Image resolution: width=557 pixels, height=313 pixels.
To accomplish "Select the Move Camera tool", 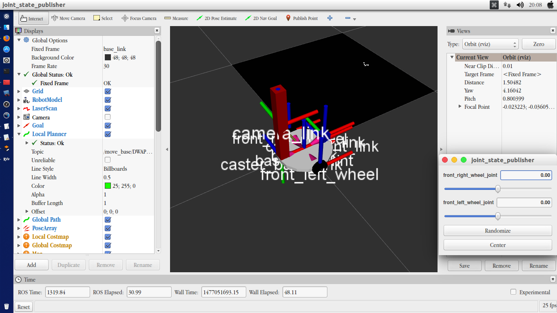I will (x=69, y=18).
